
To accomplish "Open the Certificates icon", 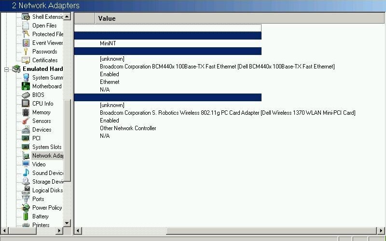I will coord(26,60).
